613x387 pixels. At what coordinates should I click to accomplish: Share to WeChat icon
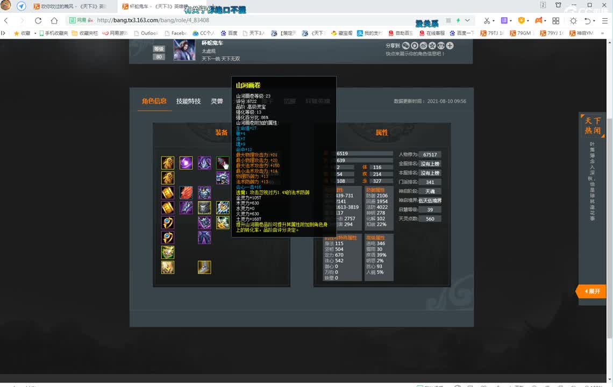coord(406,46)
